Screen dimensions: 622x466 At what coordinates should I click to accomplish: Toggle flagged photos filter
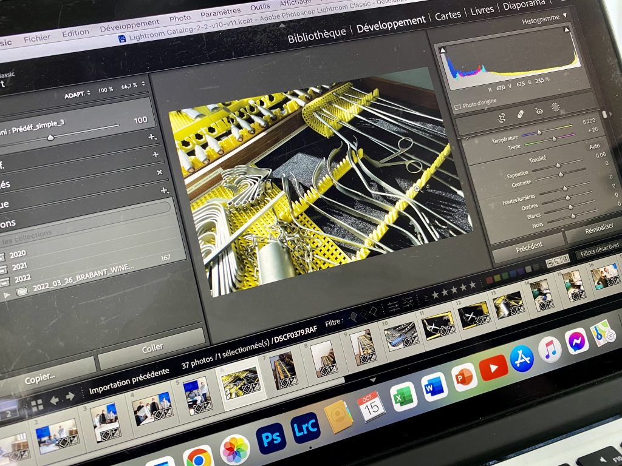click(x=353, y=316)
